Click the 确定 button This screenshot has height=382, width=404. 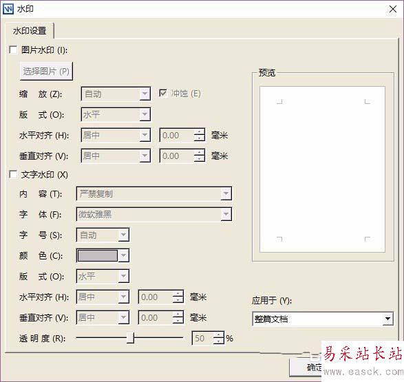[x=306, y=367]
